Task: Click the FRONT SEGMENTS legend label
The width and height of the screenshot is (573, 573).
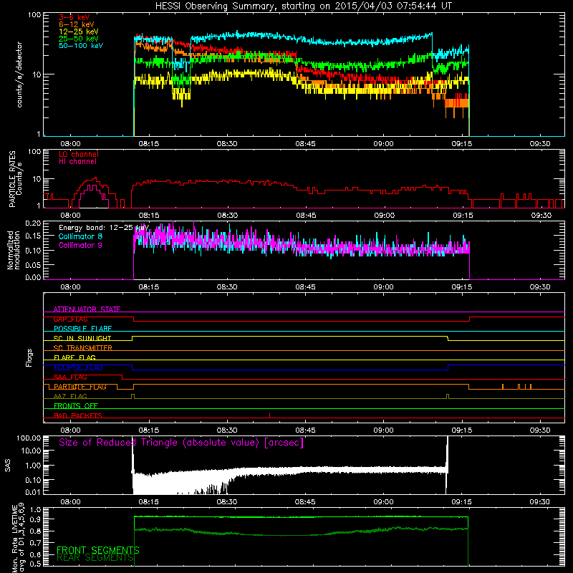Action: [98, 550]
